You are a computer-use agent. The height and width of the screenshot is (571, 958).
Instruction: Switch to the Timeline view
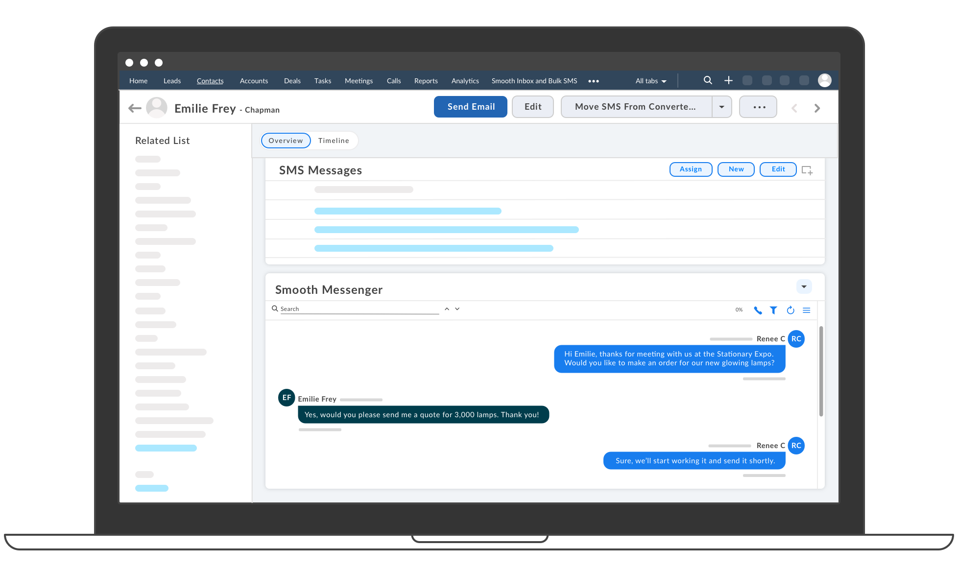pos(334,141)
